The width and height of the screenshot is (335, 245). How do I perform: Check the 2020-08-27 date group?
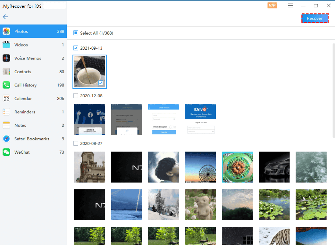coord(76,143)
